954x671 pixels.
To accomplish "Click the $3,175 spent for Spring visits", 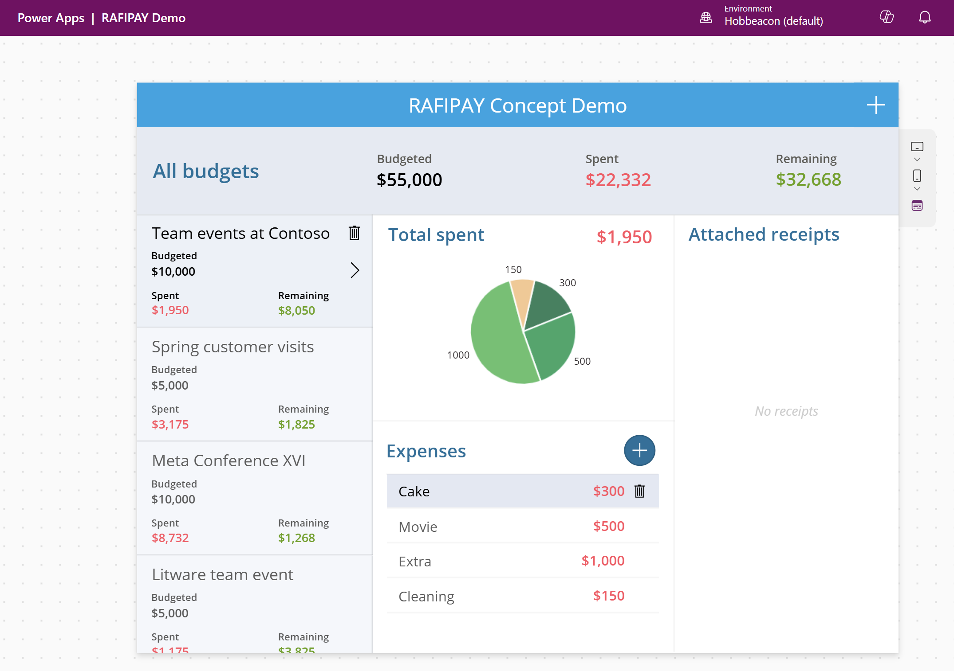I will pyautogui.click(x=170, y=424).
